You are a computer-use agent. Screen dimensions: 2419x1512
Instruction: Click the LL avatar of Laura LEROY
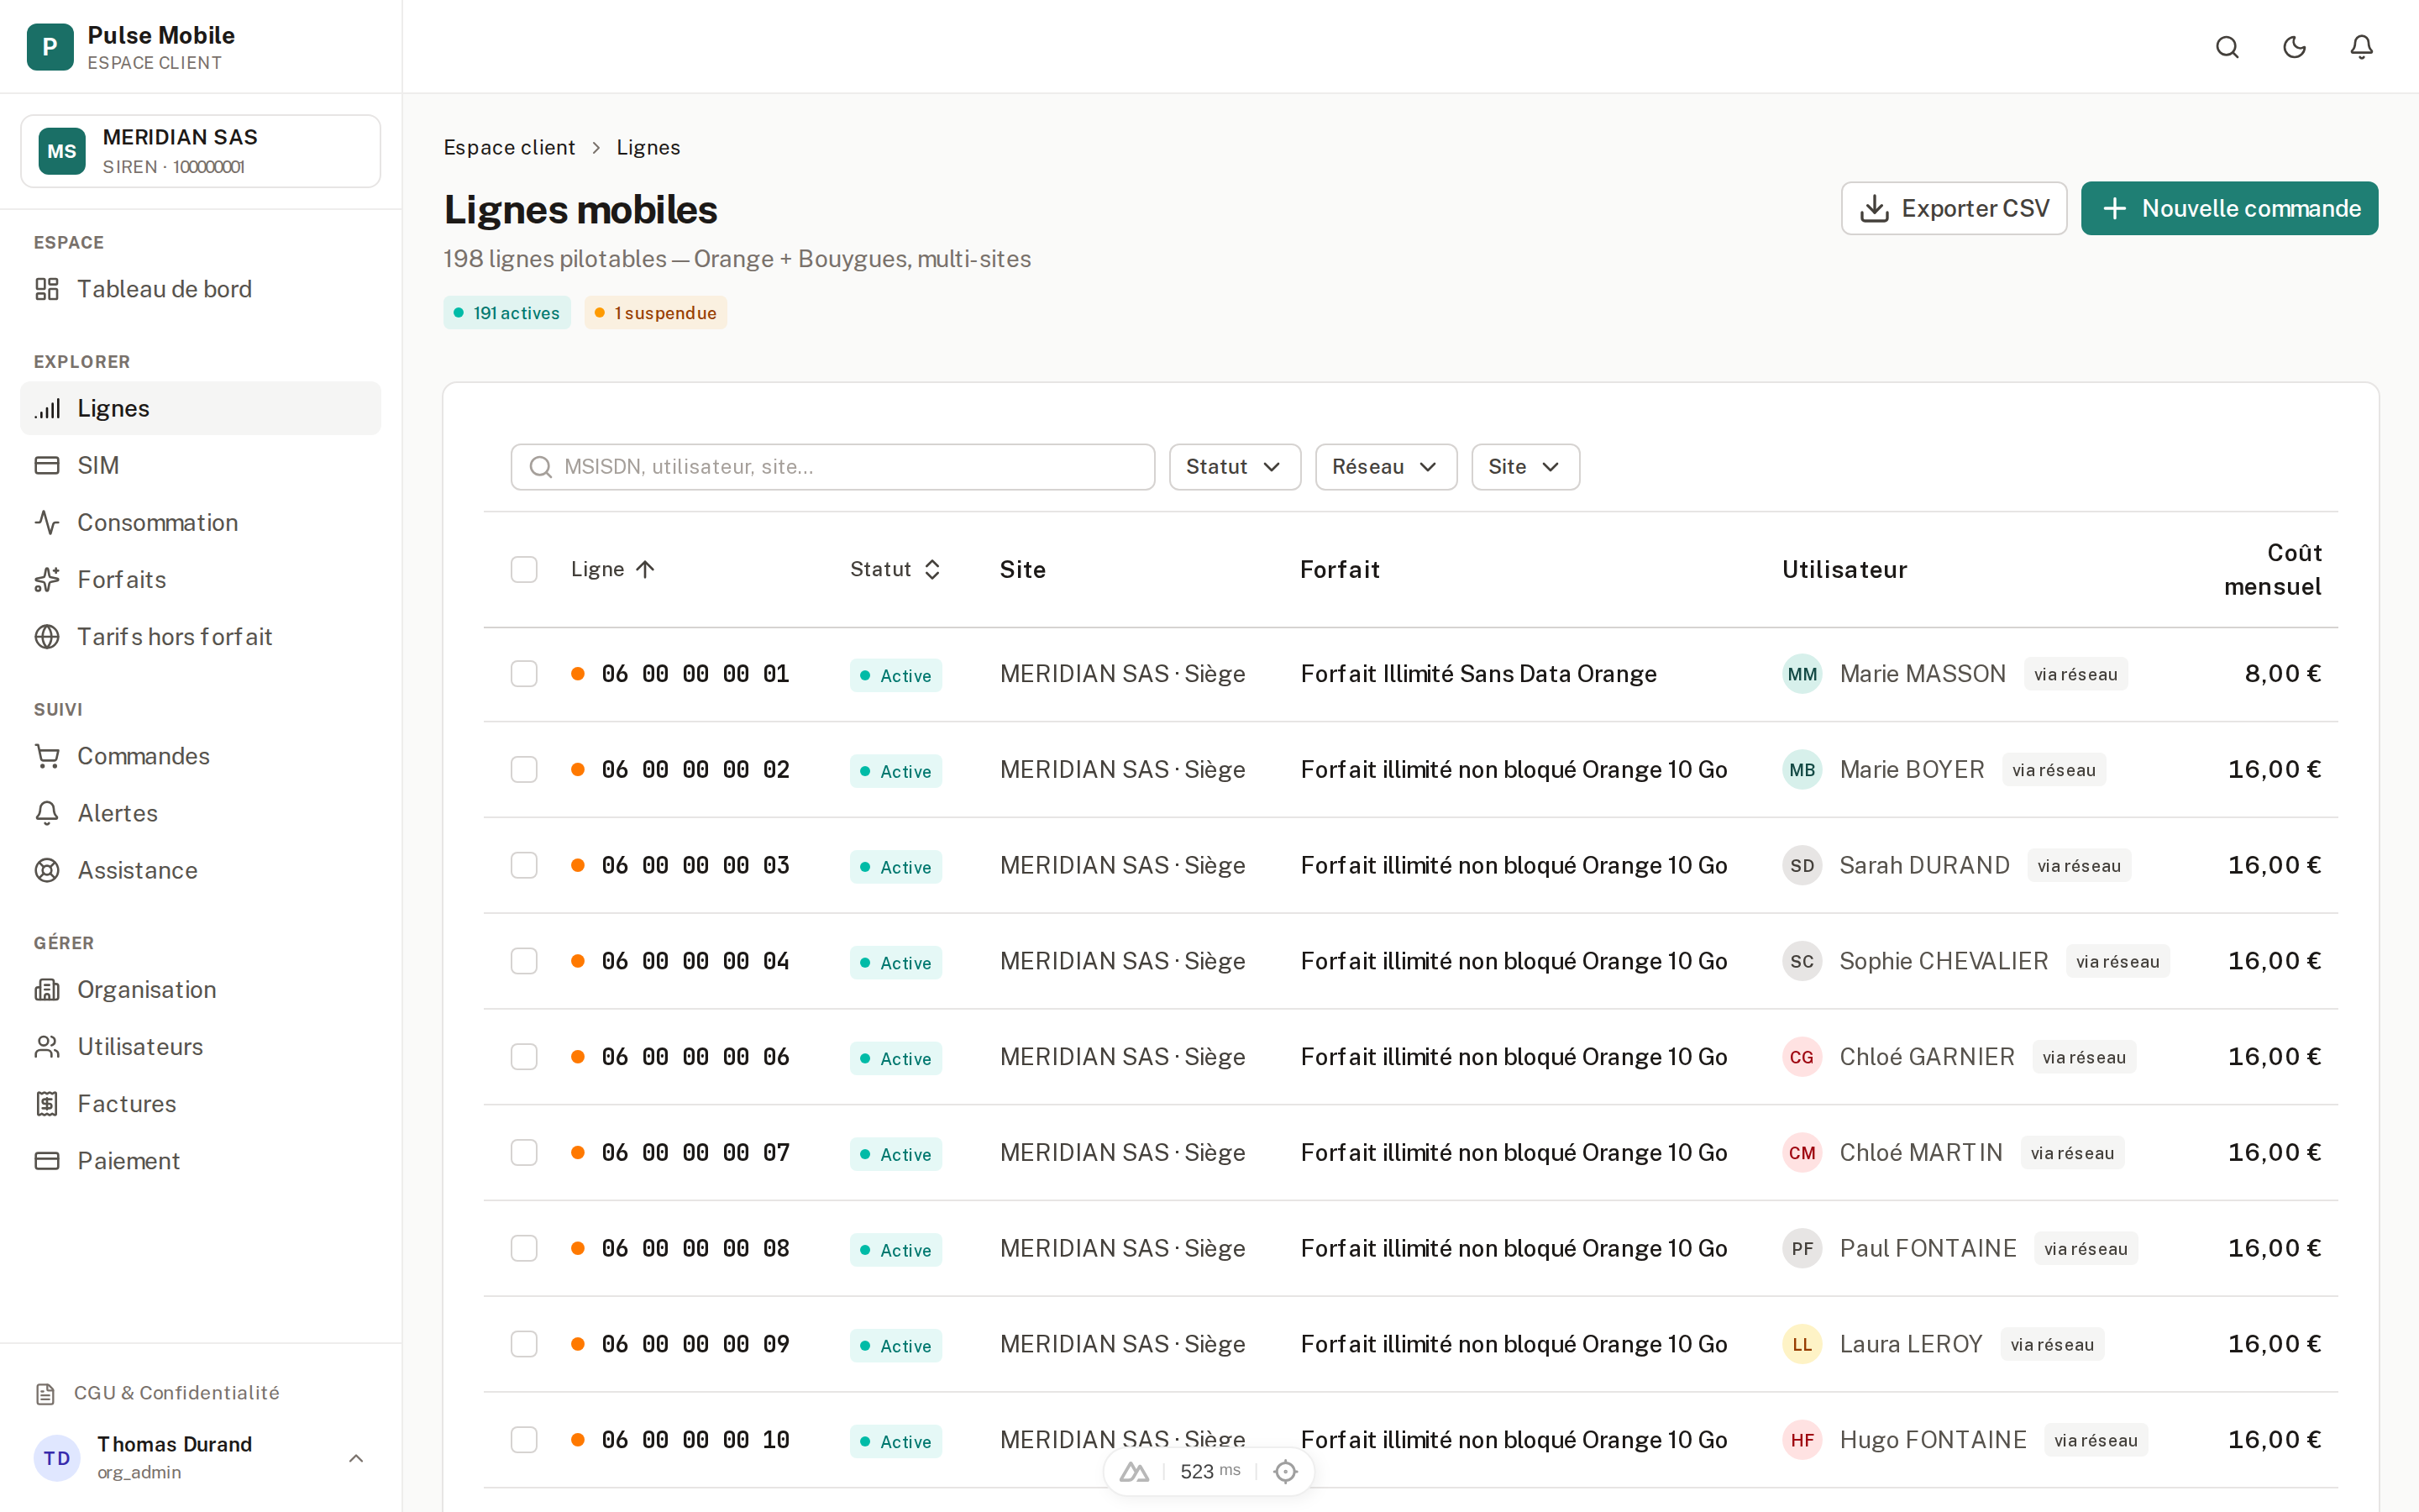click(1802, 1344)
